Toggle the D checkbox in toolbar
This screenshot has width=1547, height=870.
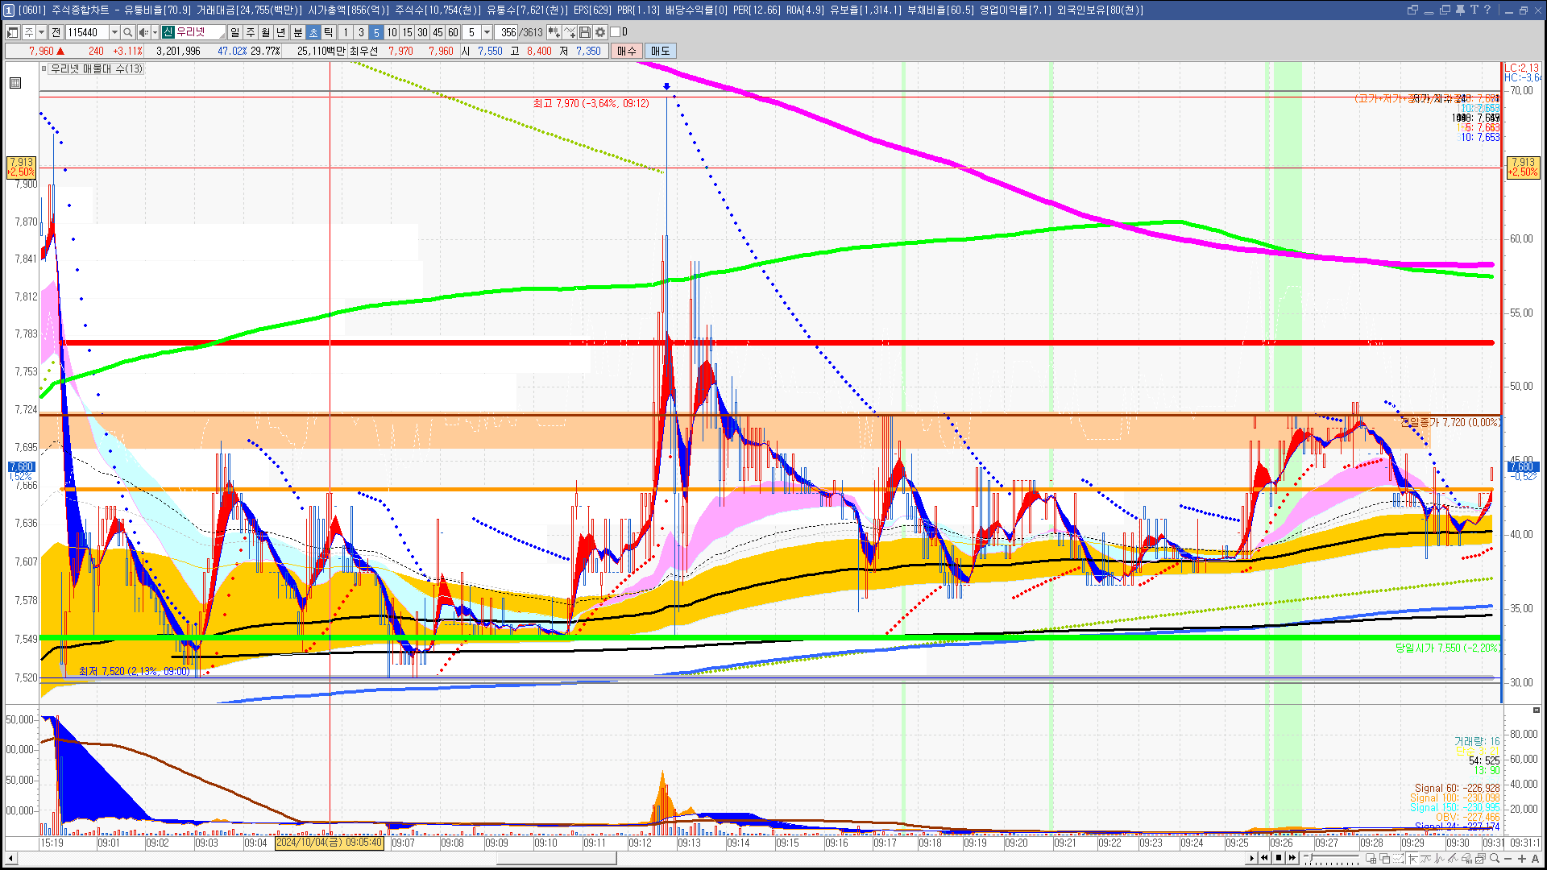tap(616, 32)
